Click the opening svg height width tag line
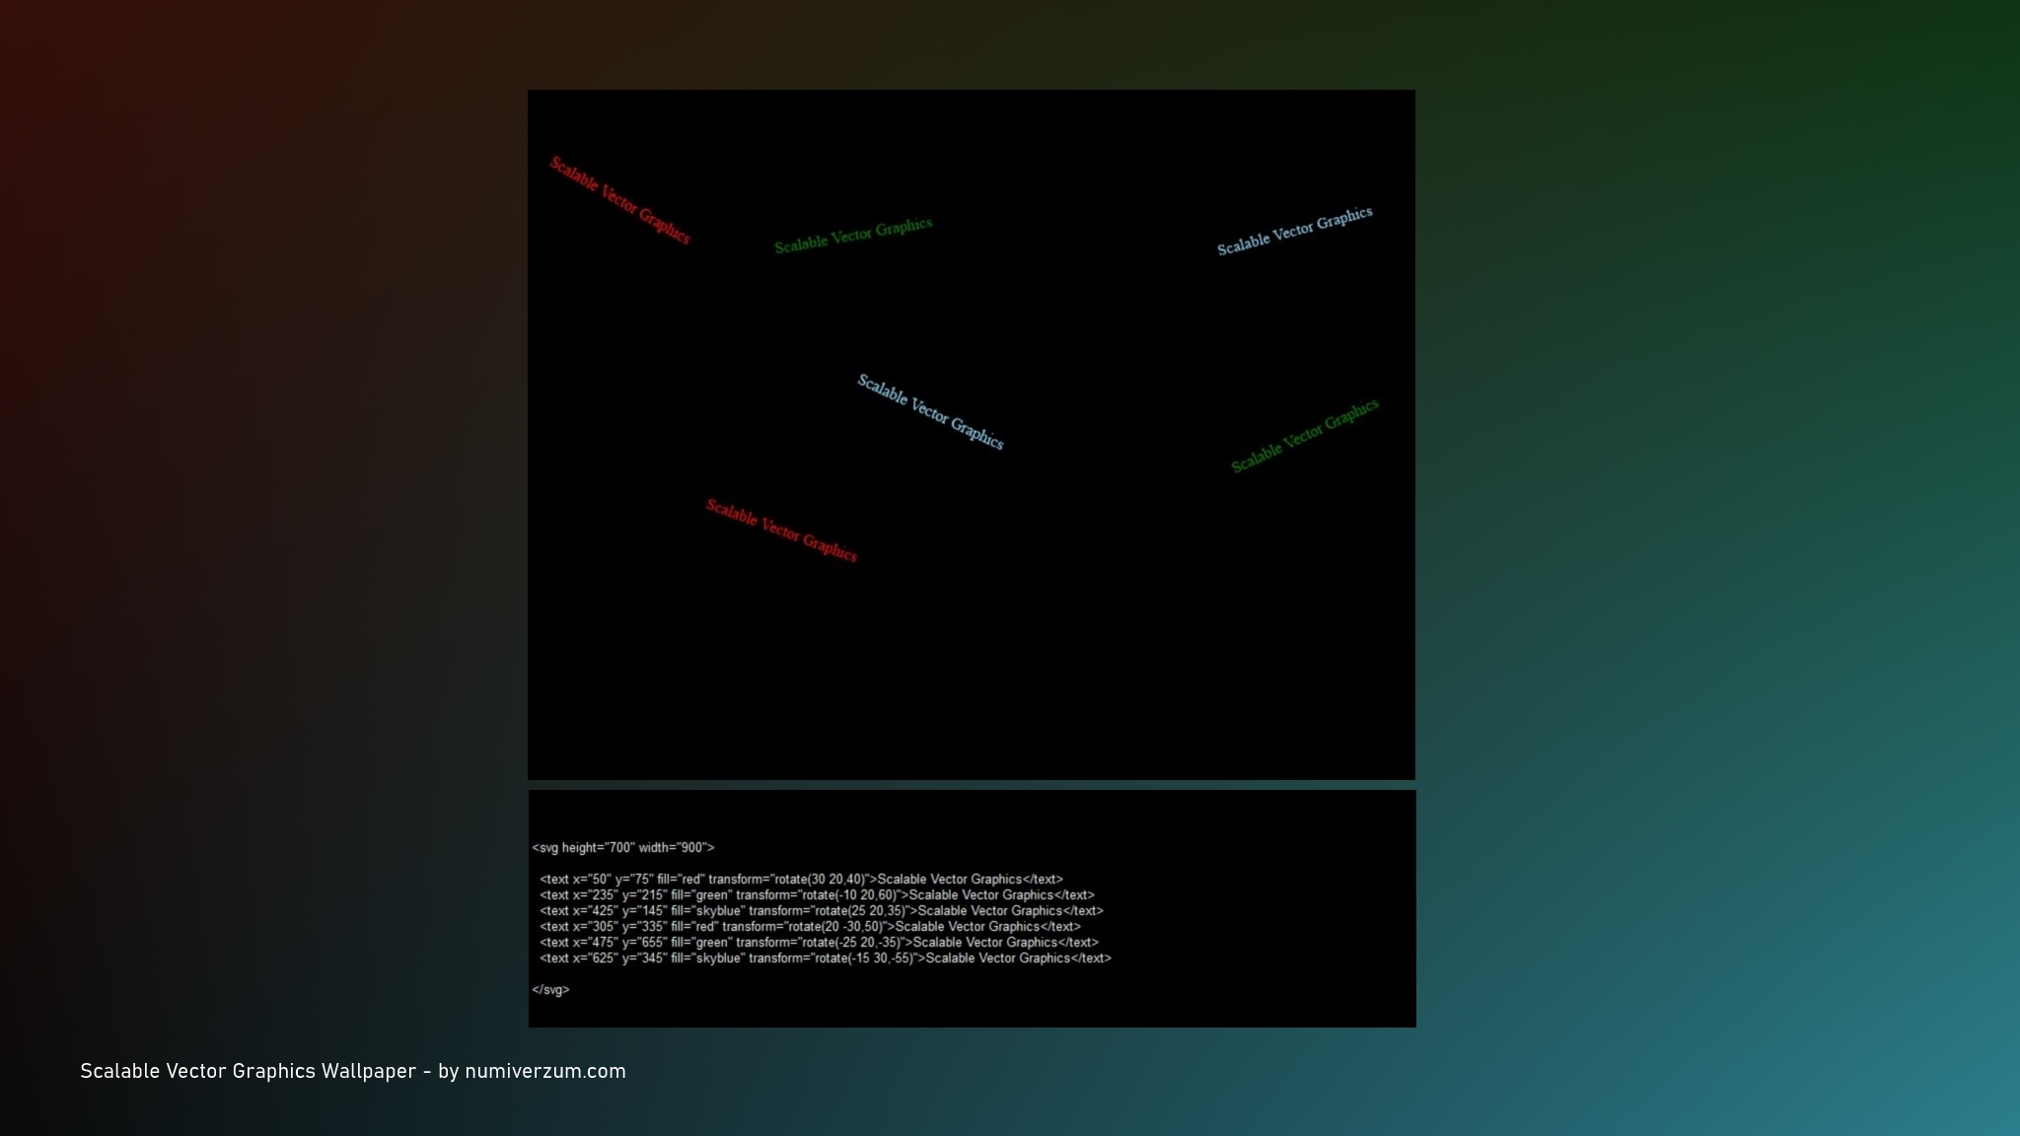The height and width of the screenshot is (1136, 2020). tap(622, 847)
